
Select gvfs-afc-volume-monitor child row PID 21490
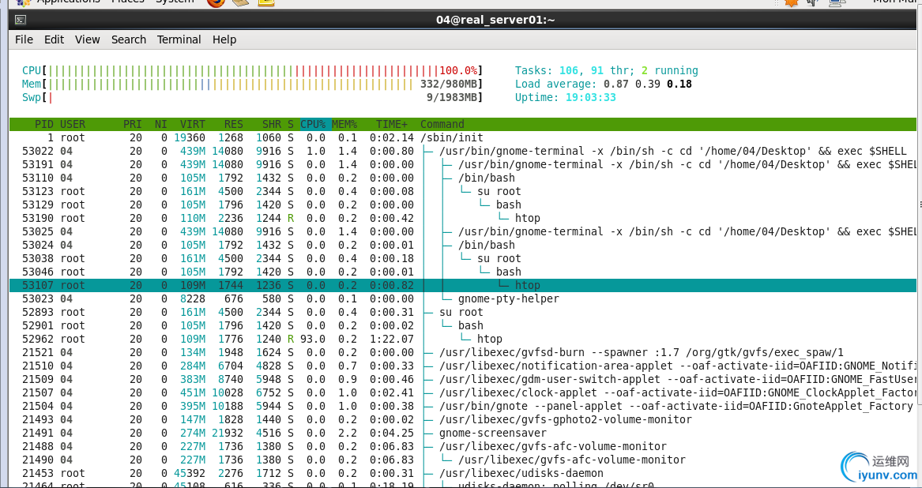(463, 460)
